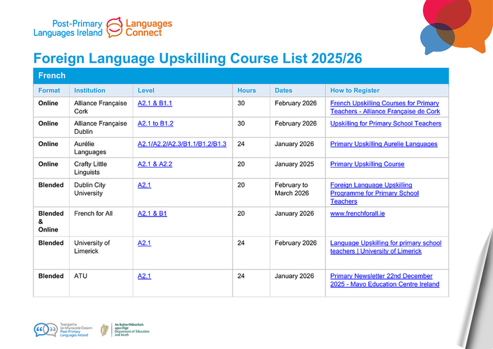
Task: Click the A2.1 to B1.2 level link
Action: pyautogui.click(x=155, y=124)
